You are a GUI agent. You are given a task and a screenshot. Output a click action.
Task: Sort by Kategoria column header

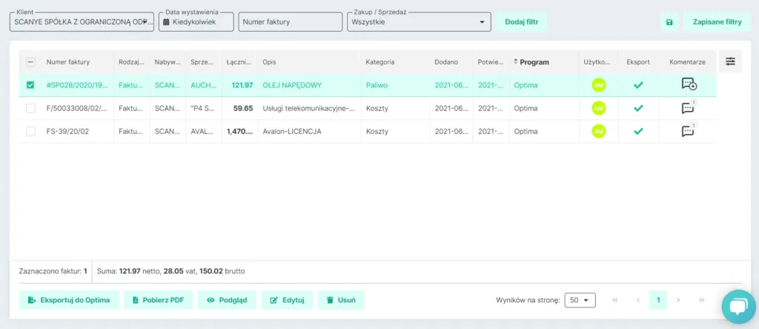point(380,62)
